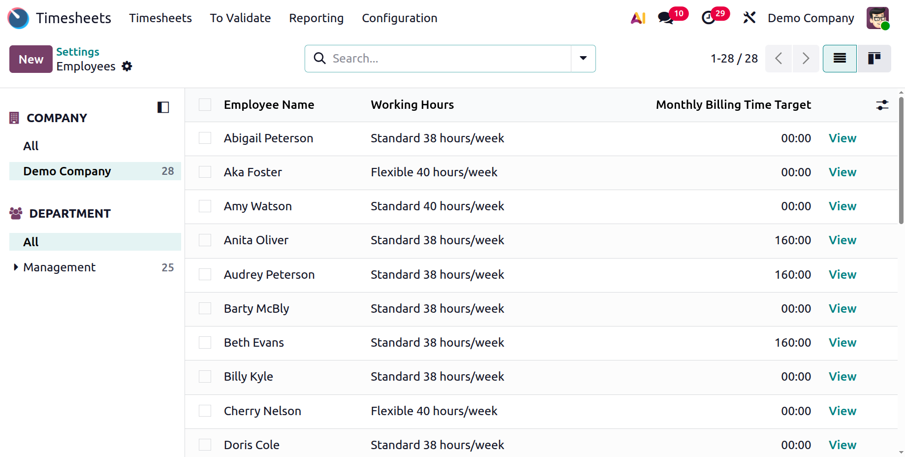Open the AI assistant icon

(638, 18)
